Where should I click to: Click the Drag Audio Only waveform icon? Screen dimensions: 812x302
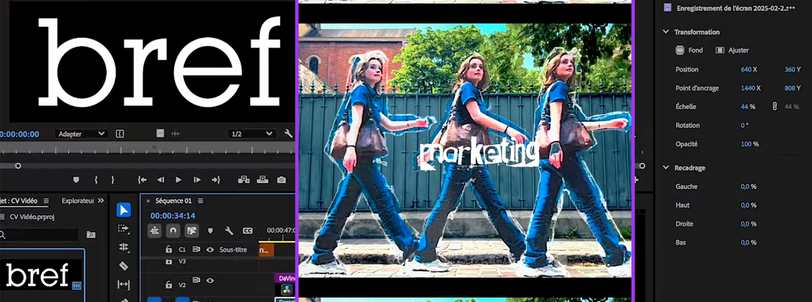point(176,134)
